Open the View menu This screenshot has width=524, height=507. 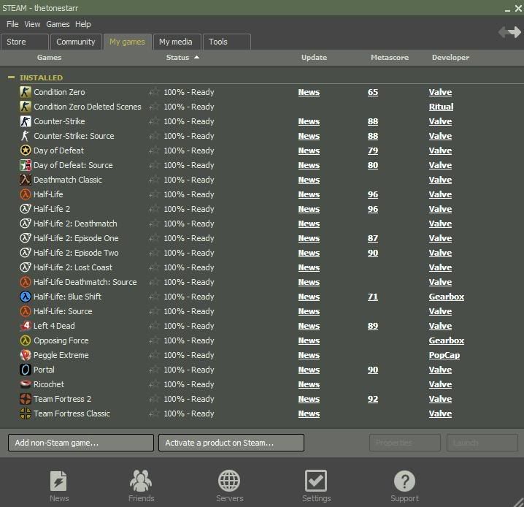click(32, 24)
